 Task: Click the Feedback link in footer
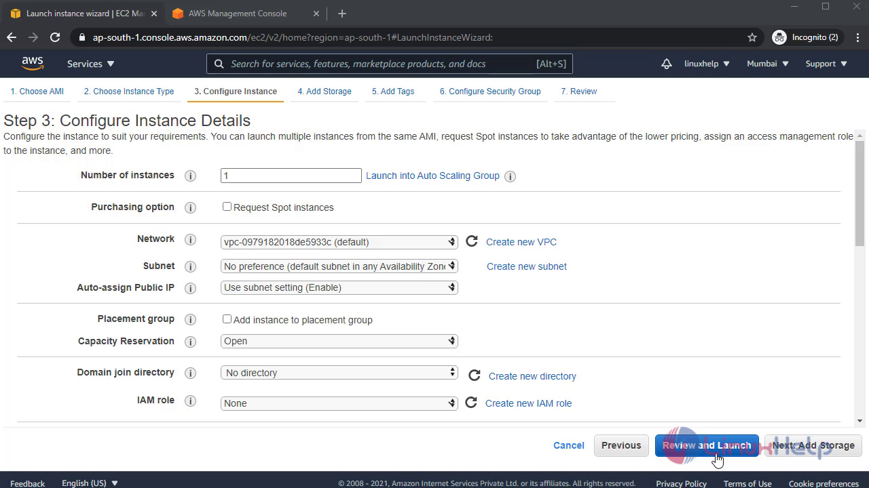28,483
